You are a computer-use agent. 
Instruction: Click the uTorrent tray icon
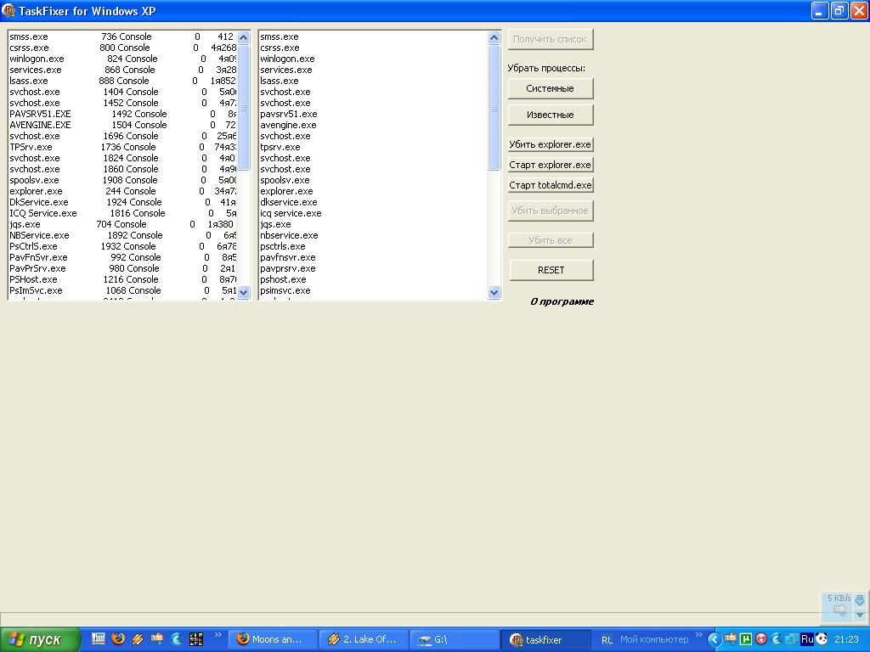[x=746, y=639]
